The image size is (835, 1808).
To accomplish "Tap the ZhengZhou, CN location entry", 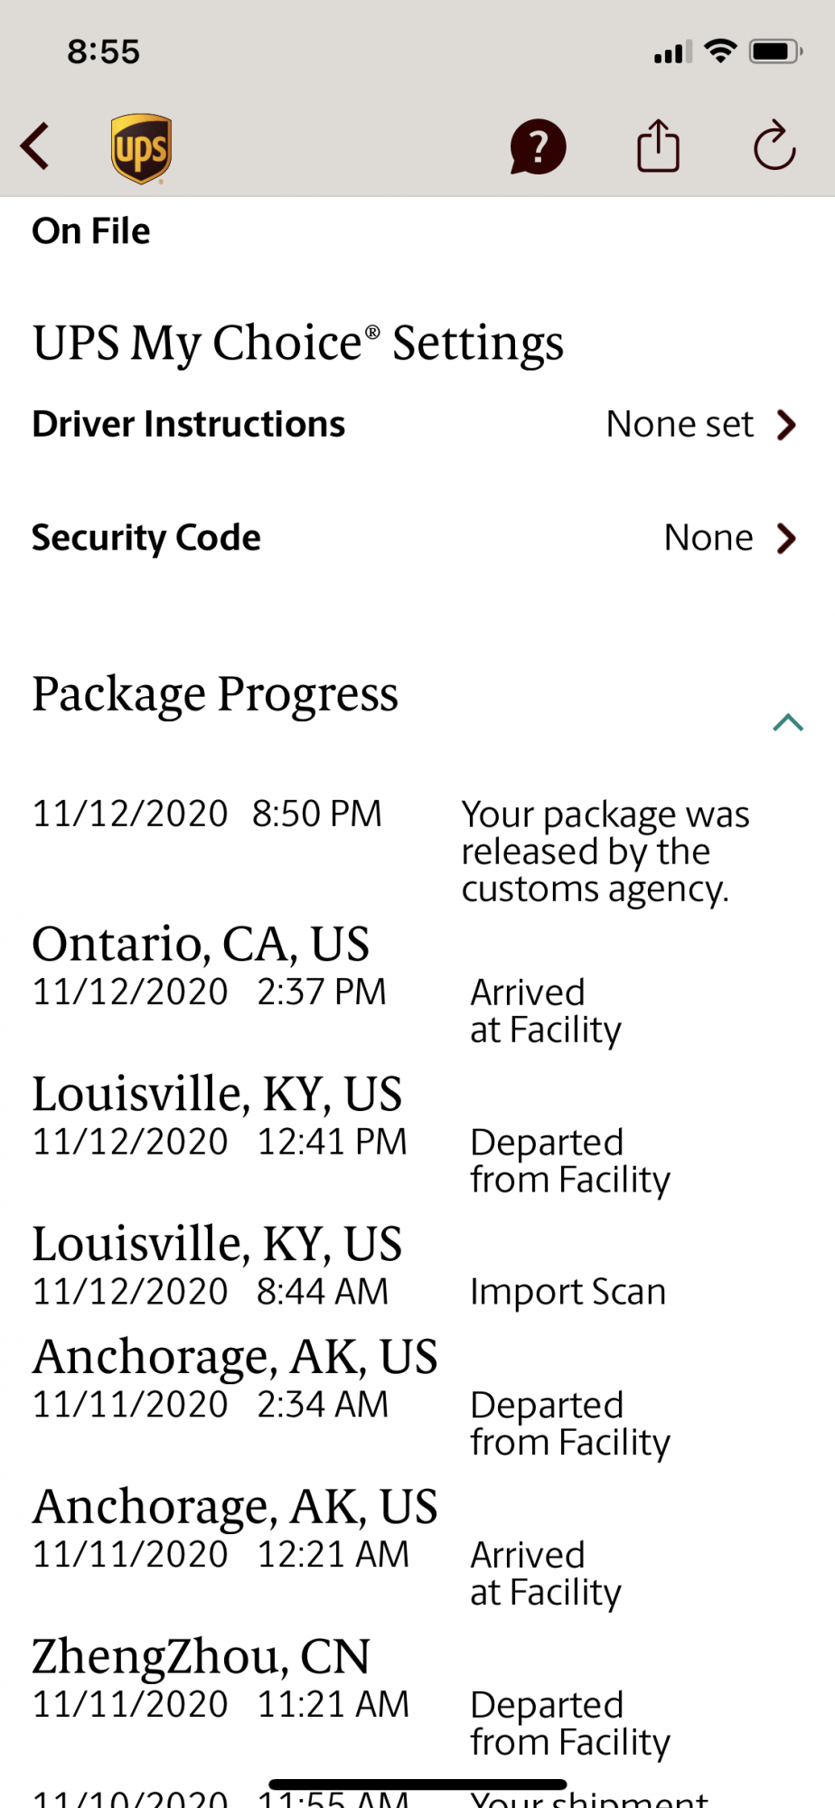I will point(201,1657).
